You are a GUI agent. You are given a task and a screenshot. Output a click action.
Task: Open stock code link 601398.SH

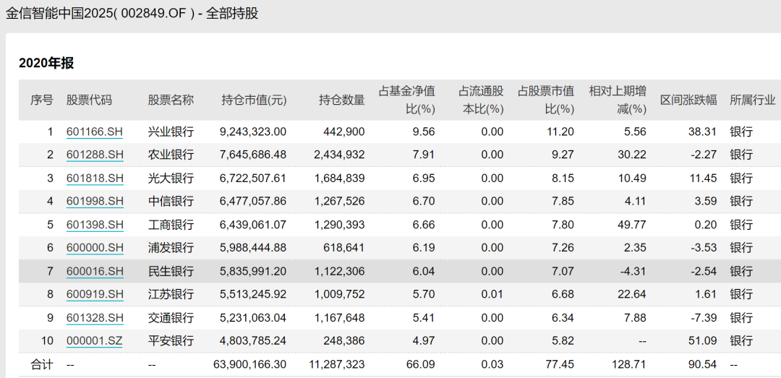(95, 225)
